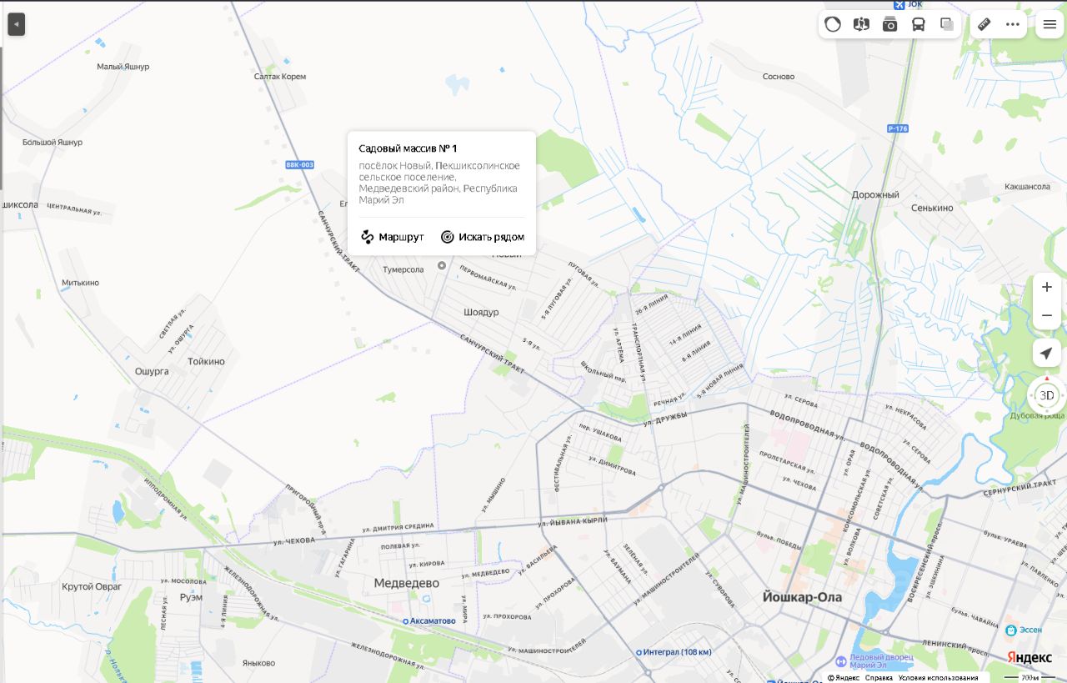Build a route via Маршрут
Screen dimensions: 1067x683
point(393,237)
